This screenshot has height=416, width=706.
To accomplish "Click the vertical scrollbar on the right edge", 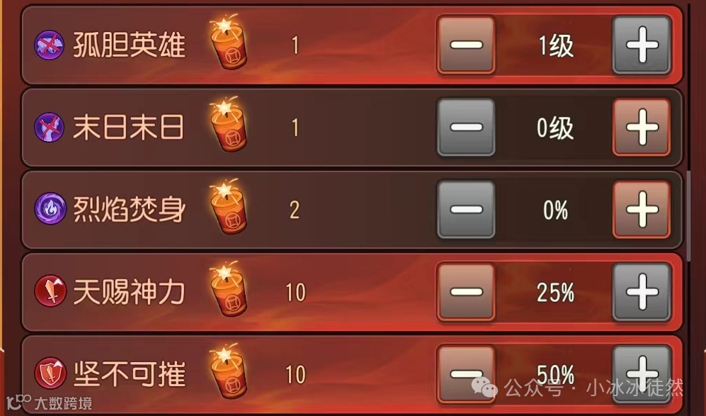I will [688, 215].
